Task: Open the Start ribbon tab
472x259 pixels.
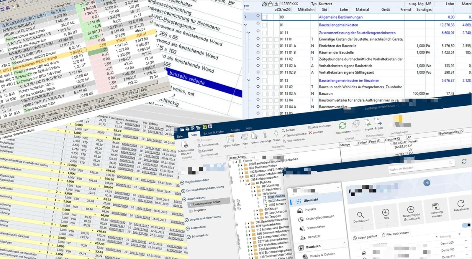Action: pos(194,135)
